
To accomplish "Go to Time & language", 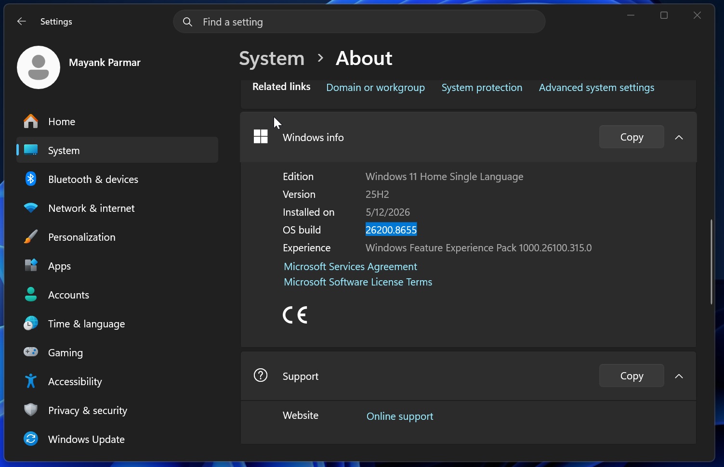I will pyautogui.click(x=117, y=324).
